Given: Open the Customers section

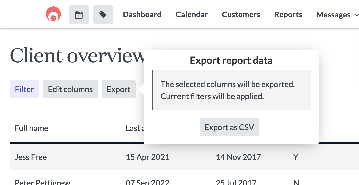Looking at the screenshot, I should click(241, 15).
